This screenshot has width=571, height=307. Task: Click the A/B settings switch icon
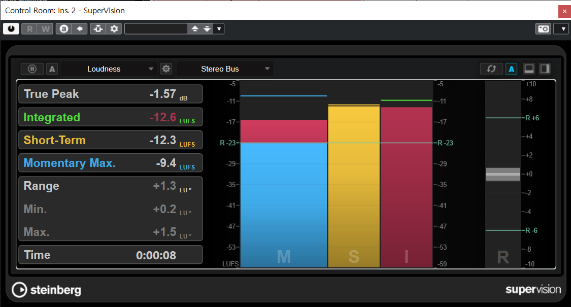click(x=64, y=29)
